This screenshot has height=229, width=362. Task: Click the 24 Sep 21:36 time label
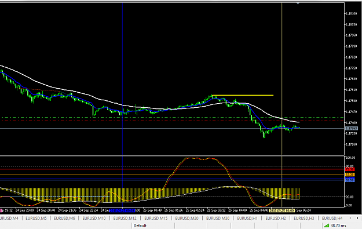tap(67, 210)
